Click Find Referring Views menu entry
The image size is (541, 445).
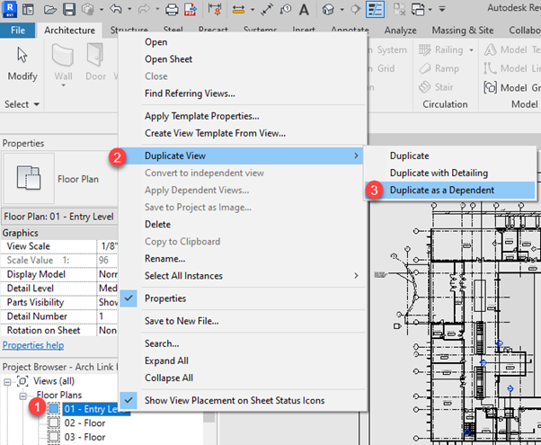(x=243, y=93)
